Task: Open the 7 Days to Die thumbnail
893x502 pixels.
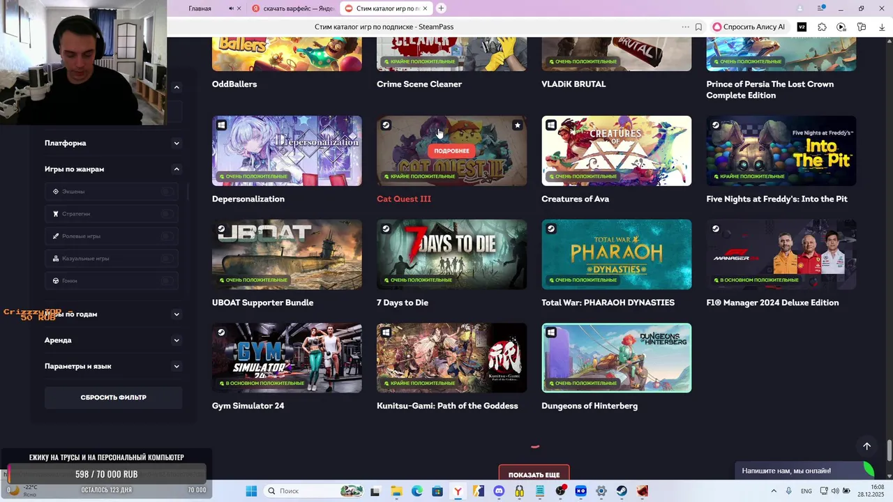Action: (x=451, y=254)
